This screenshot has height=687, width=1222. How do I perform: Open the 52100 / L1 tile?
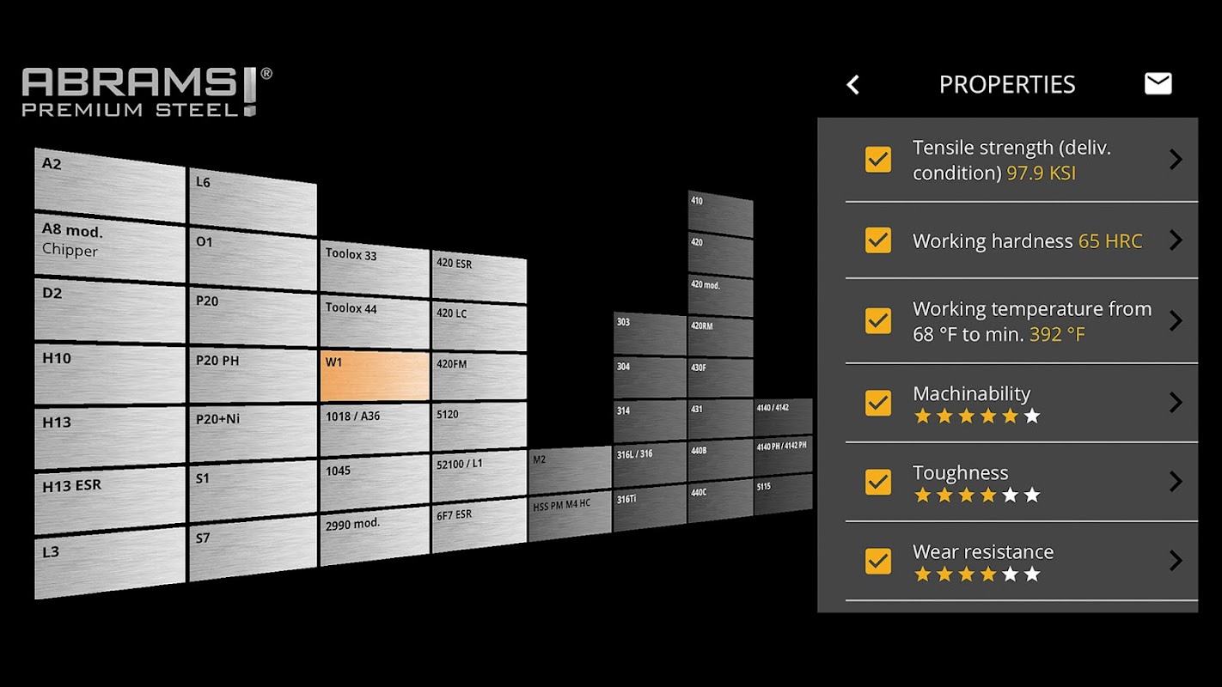tap(479, 476)
